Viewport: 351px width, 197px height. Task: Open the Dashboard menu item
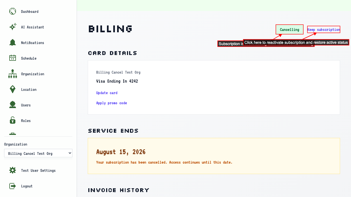point(30,11)
